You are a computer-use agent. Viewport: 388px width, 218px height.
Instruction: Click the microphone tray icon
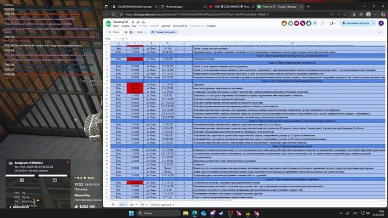point(347,213)
